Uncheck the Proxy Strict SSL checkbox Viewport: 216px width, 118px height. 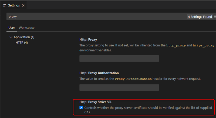point(81,108)
